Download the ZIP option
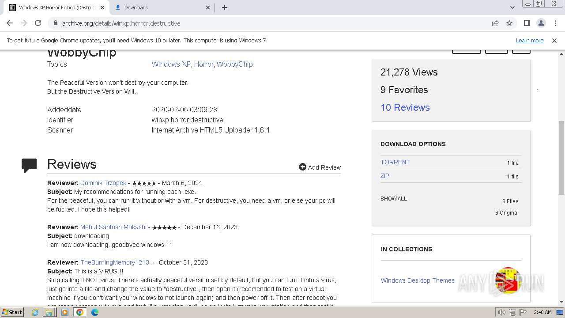 [385, 176]
